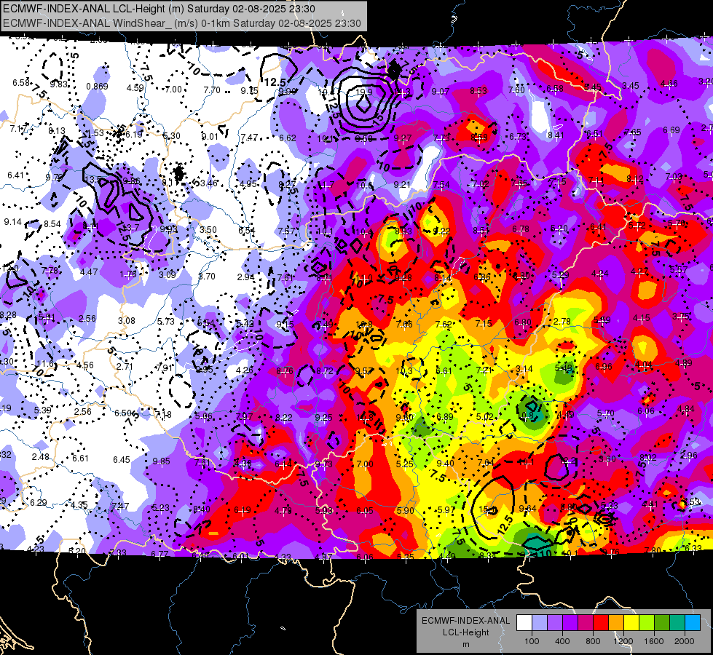The height and width of the screenshot is (655, 713).
Task: Click the 7.70 grid value
Action: (x=212, y=90)
